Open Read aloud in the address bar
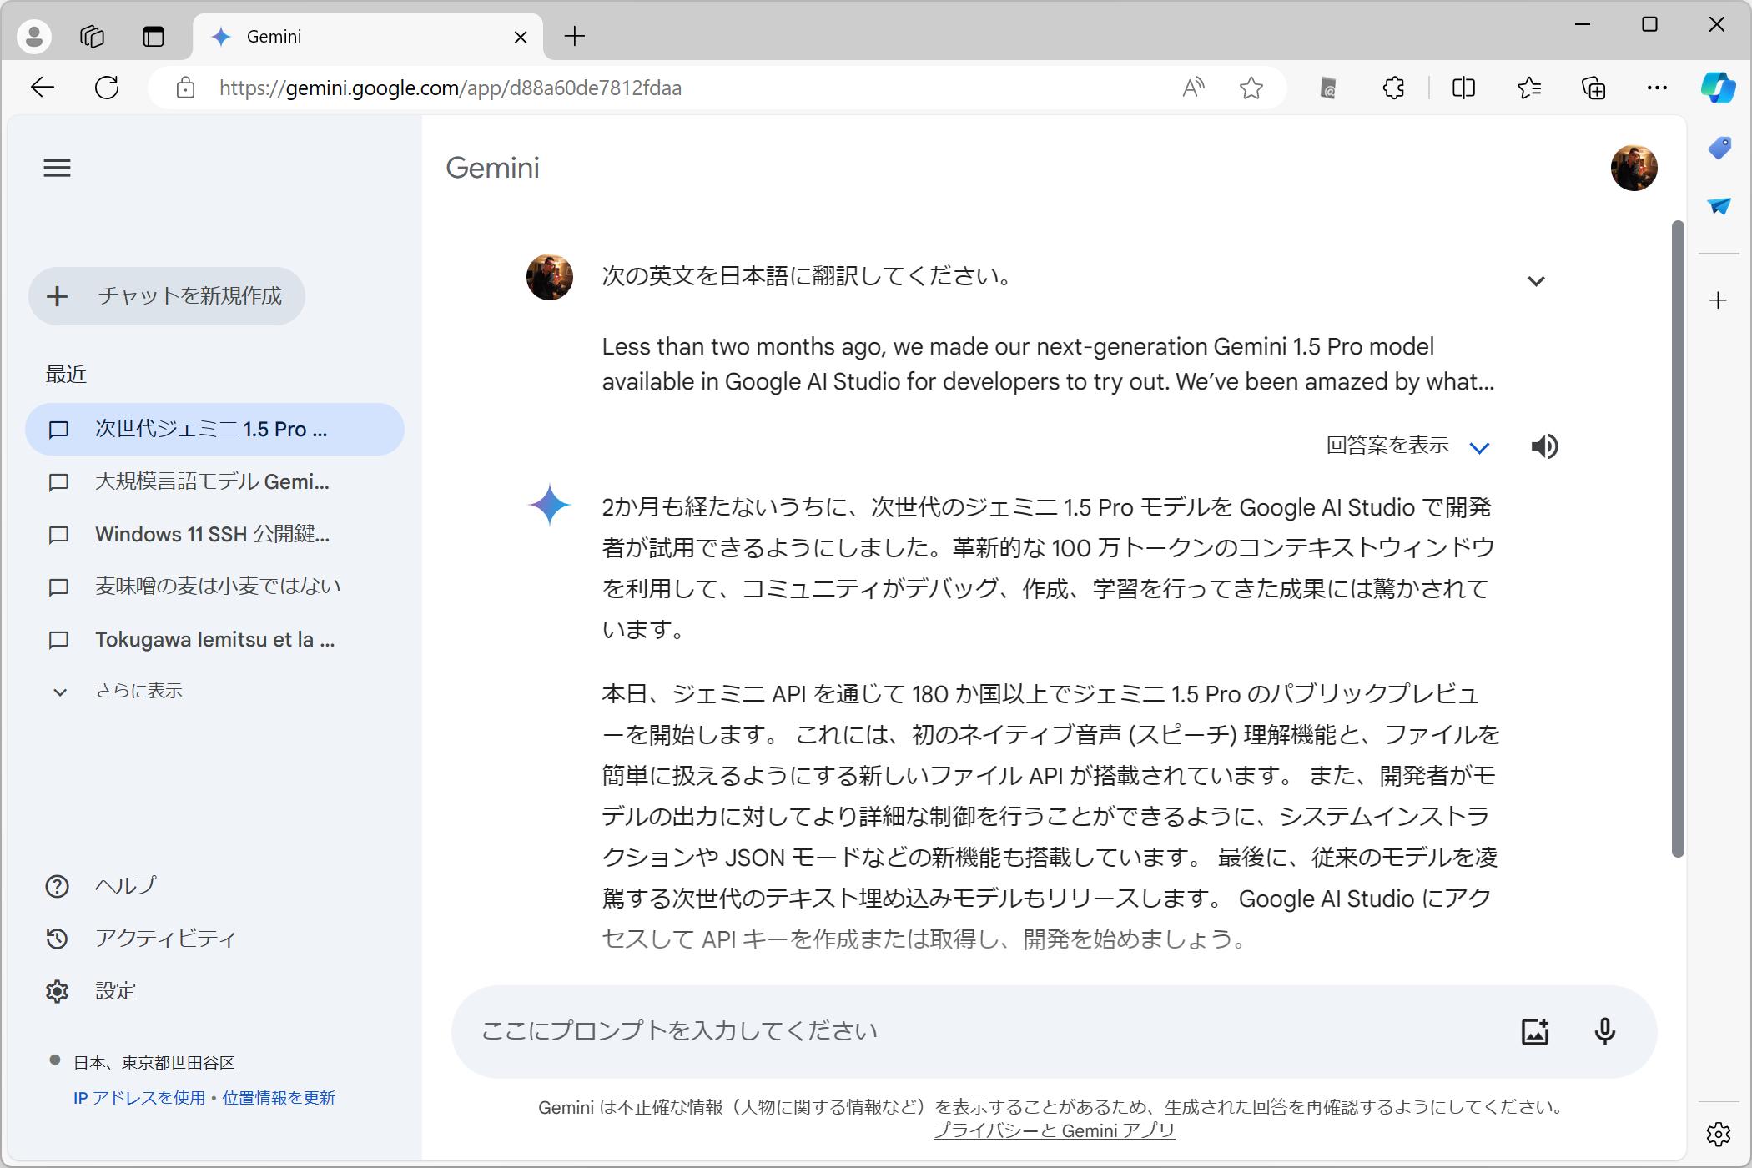 (x=1193, y=88)
